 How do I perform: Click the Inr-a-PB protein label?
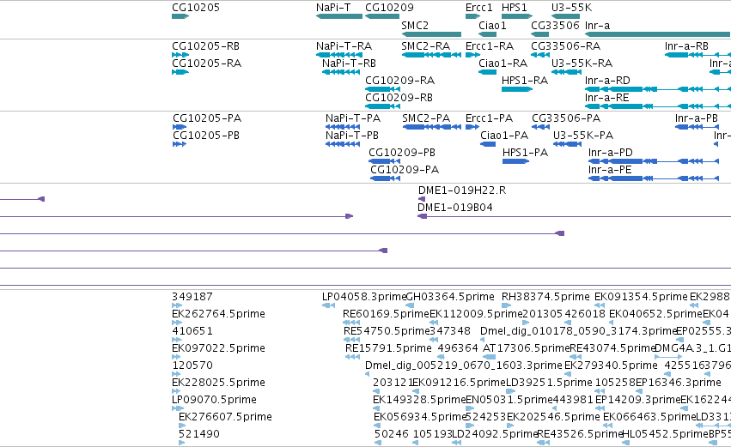[697, 118]
